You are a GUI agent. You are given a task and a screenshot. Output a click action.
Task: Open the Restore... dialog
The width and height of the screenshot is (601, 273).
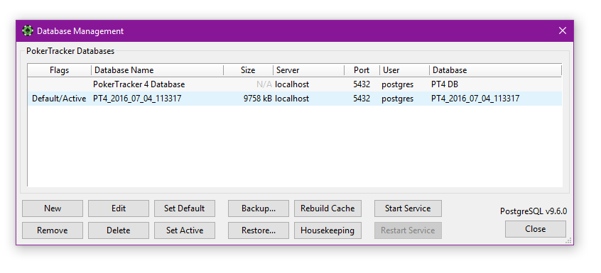259,230
